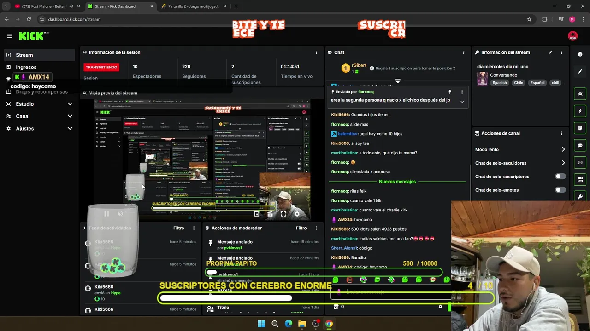Open pinned message three-dot options
The height and width of the screenshot is (331, 590).
tap(462, 92)
